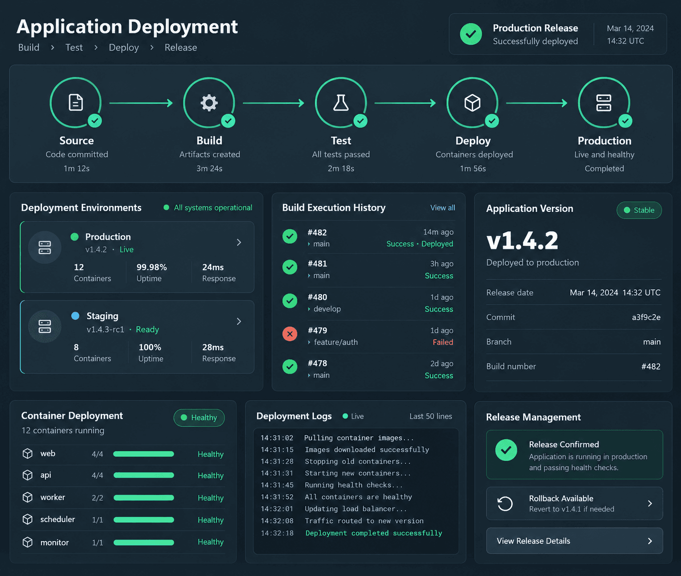Click the api container cube icon

[x=27, y=475]
